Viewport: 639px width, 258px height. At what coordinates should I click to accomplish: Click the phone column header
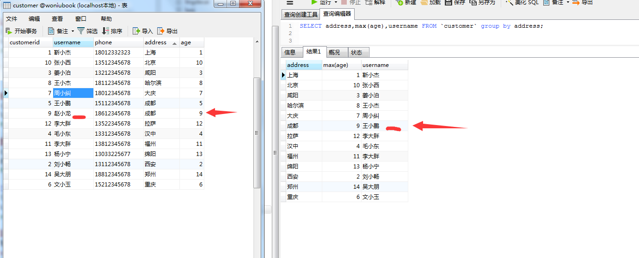coord(118,42)
